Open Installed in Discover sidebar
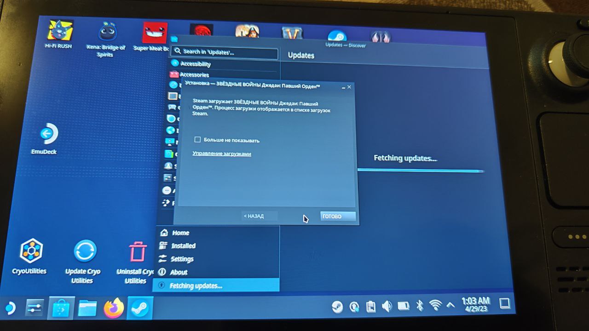Image resolution: width=589 pixels, height=331 pixels. click(183, 245)
